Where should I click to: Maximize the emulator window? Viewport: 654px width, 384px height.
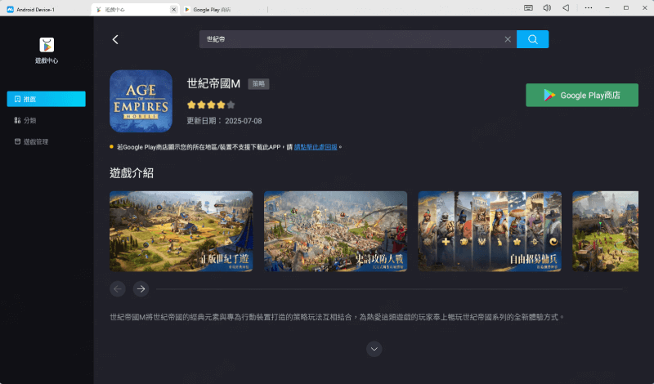tap(626, 7)
